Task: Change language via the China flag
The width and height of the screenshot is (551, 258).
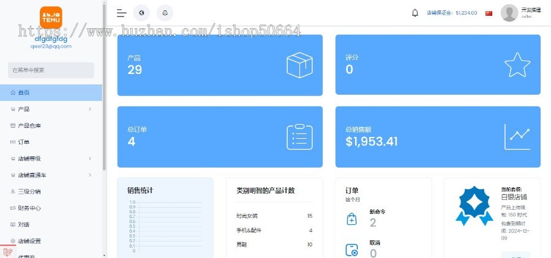Action: click(x=489, y=13)
